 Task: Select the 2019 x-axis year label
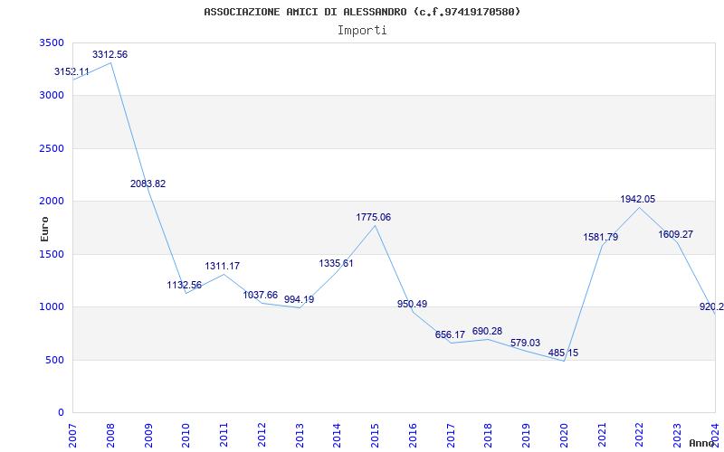click(x=526, y=436)
